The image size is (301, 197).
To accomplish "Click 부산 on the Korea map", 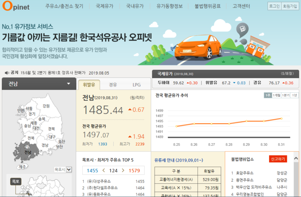I will pyautogui.click(x=59, y=147).
